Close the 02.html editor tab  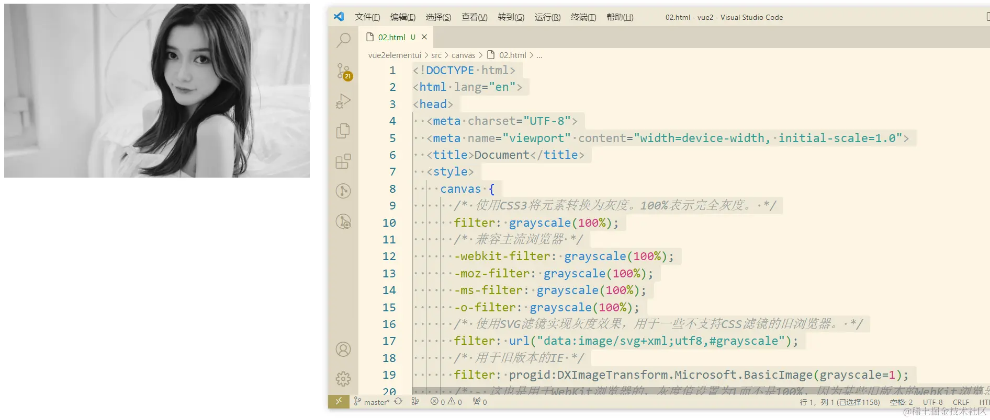tap(424, 37)
